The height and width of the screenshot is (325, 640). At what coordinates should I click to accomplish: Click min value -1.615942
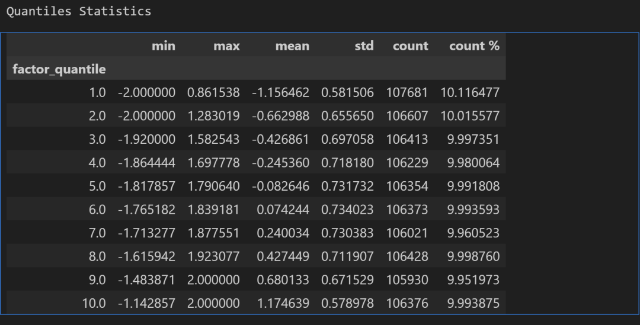(146, 256)
